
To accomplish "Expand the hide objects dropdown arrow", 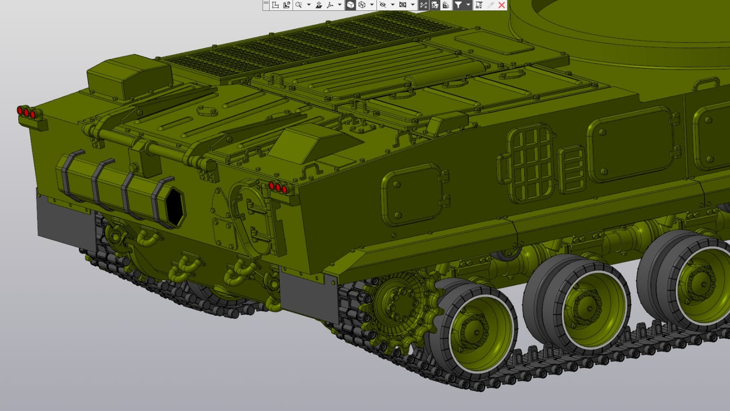I will (x=392, y=5).
